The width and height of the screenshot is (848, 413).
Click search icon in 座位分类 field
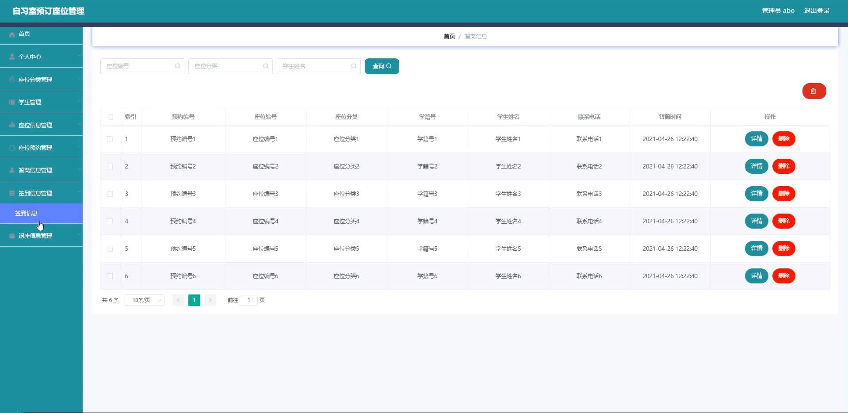[x=266, y=66]
